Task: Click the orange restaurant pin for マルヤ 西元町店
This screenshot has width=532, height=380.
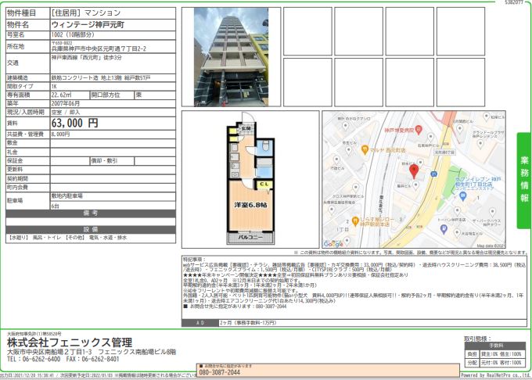Action: 365,150
